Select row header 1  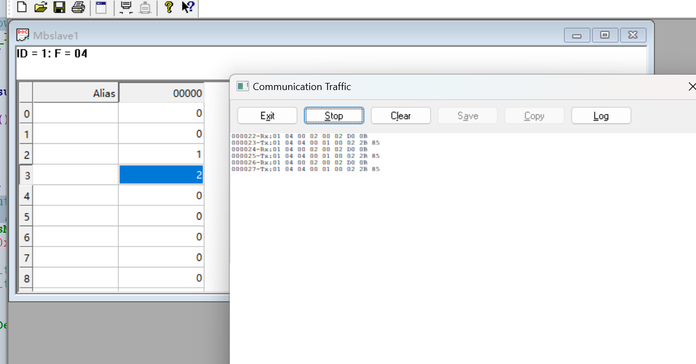click(26, 134)
